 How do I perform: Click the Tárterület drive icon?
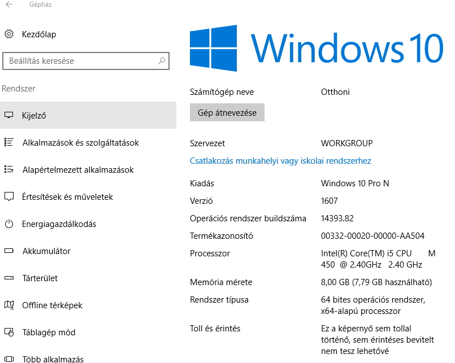9,278
